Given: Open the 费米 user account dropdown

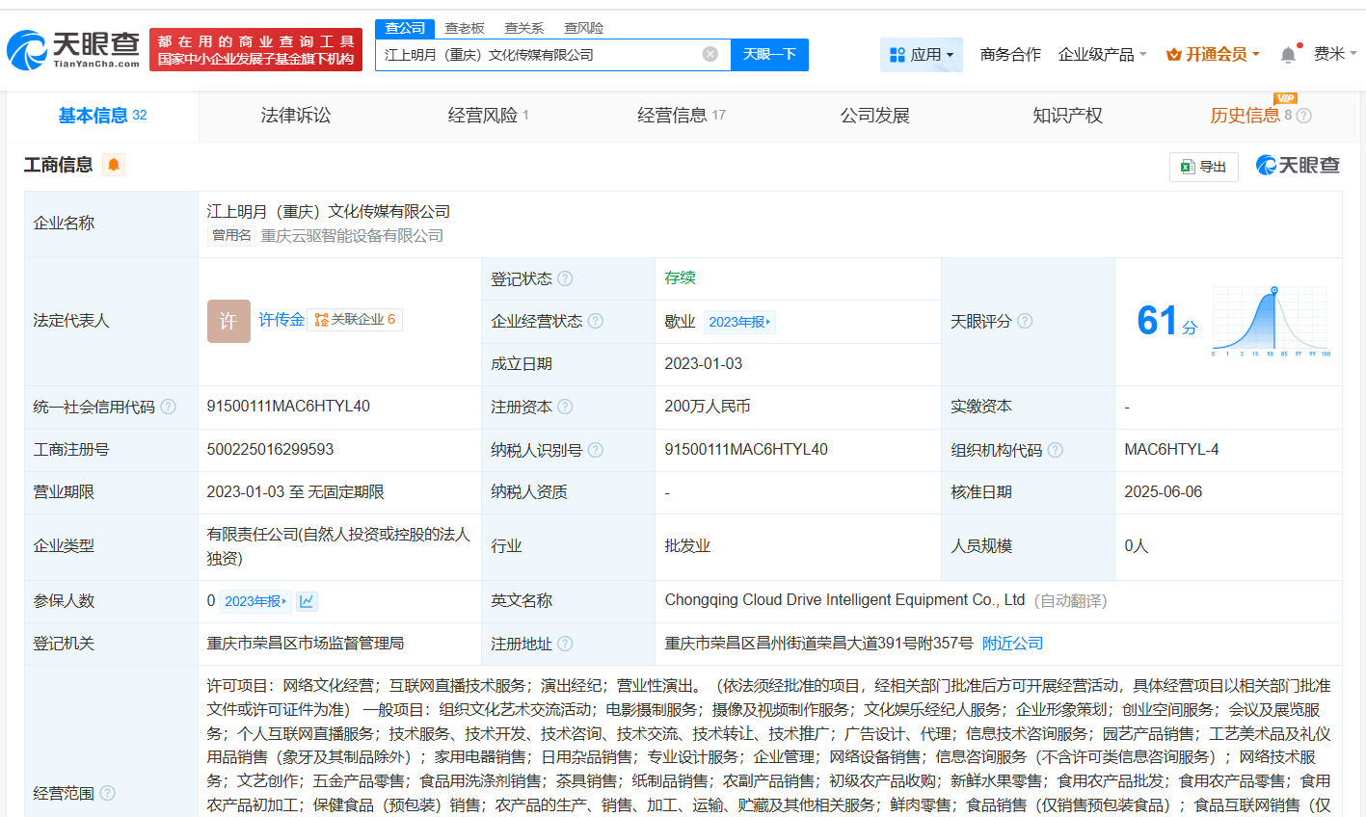Looking at the screenshot, I should click(1334, 54).
